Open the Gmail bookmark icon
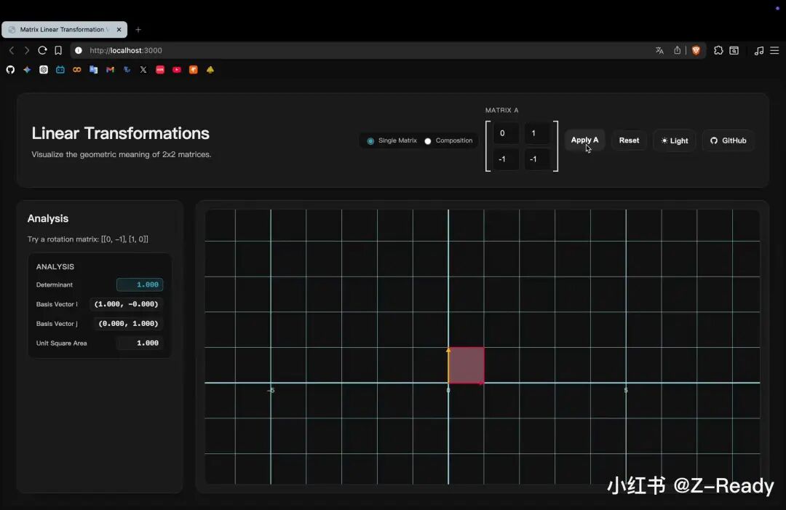 (111, 70)
